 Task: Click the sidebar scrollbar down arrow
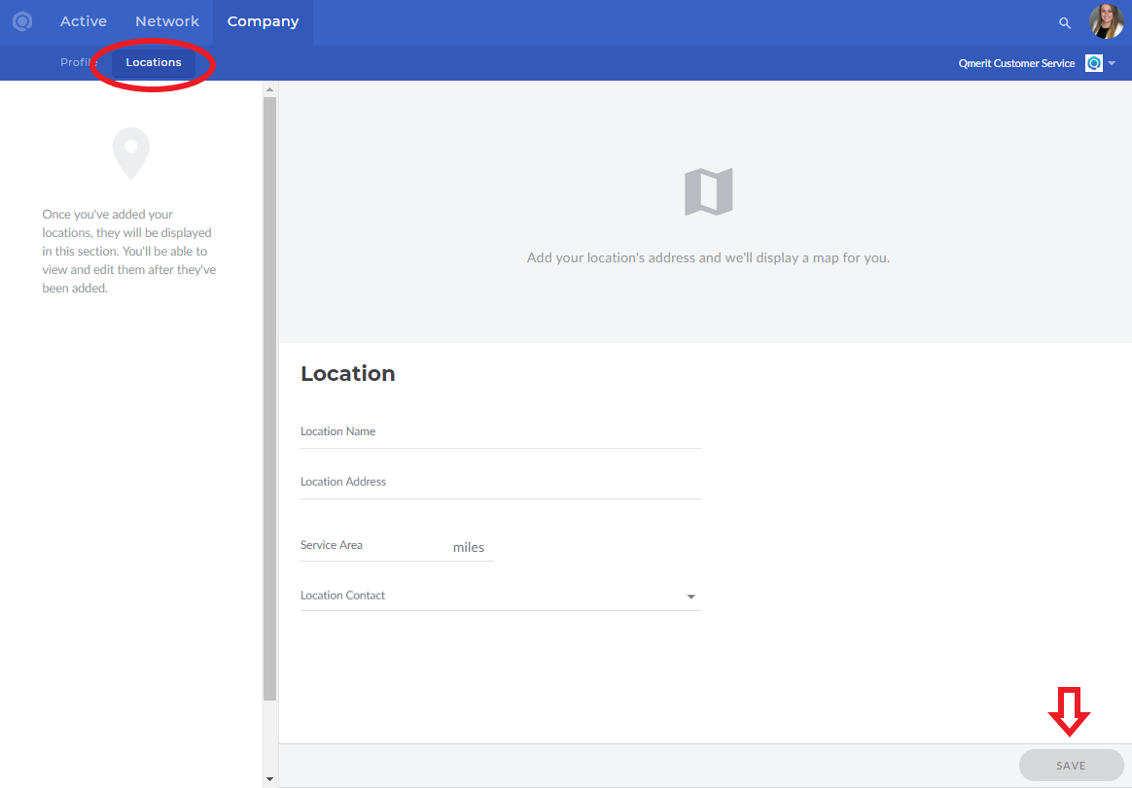click(x=269, y=779)
